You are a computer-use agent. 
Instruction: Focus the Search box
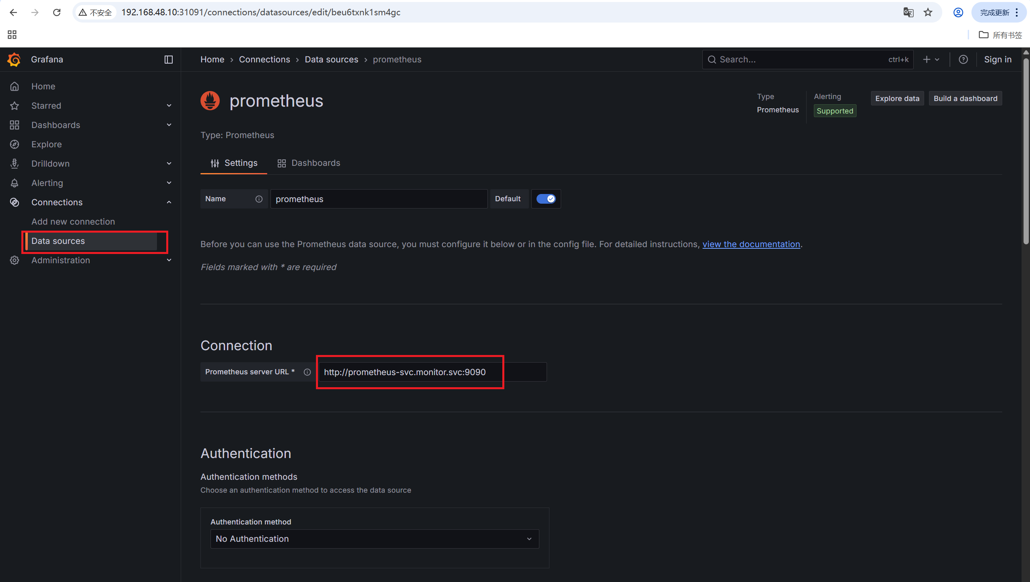(807, 60)
